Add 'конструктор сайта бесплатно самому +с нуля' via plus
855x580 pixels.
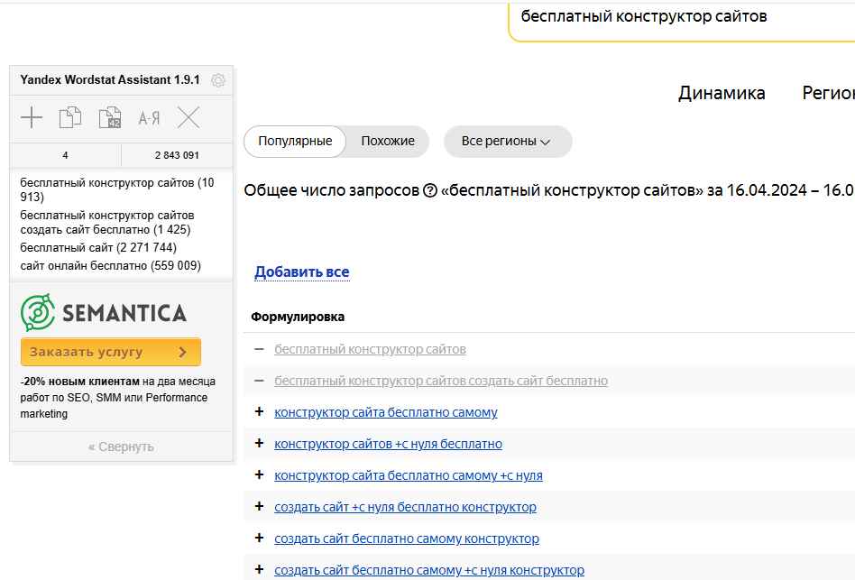pyautogui.click(x=259, y=474)
